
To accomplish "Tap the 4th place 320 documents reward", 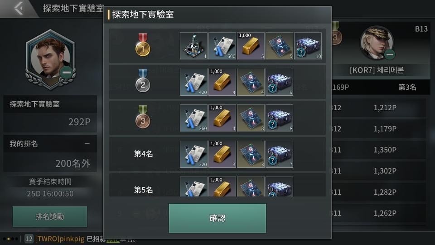I will point(193,154).
